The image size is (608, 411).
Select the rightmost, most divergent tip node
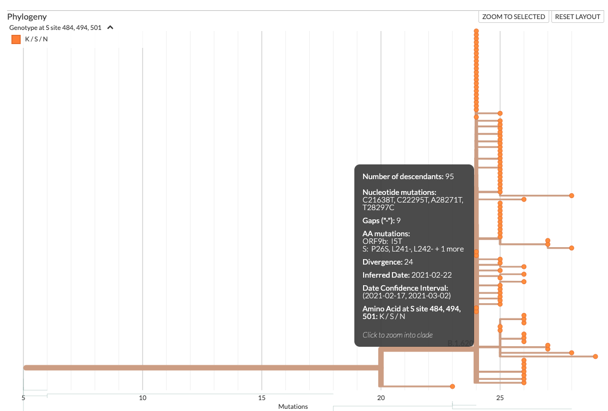(595, 357)
